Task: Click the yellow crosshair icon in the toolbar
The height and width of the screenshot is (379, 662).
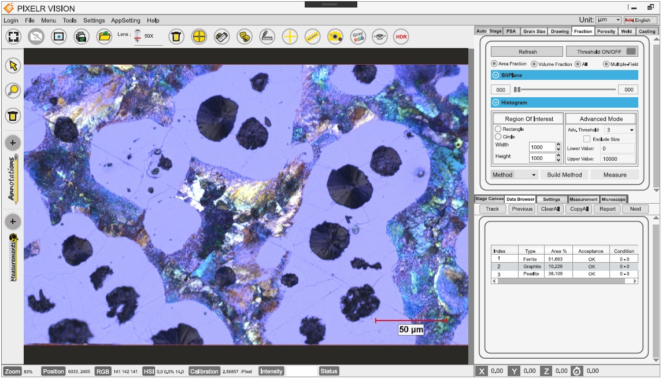Action: pyautogui.click(x=290, y=36)
